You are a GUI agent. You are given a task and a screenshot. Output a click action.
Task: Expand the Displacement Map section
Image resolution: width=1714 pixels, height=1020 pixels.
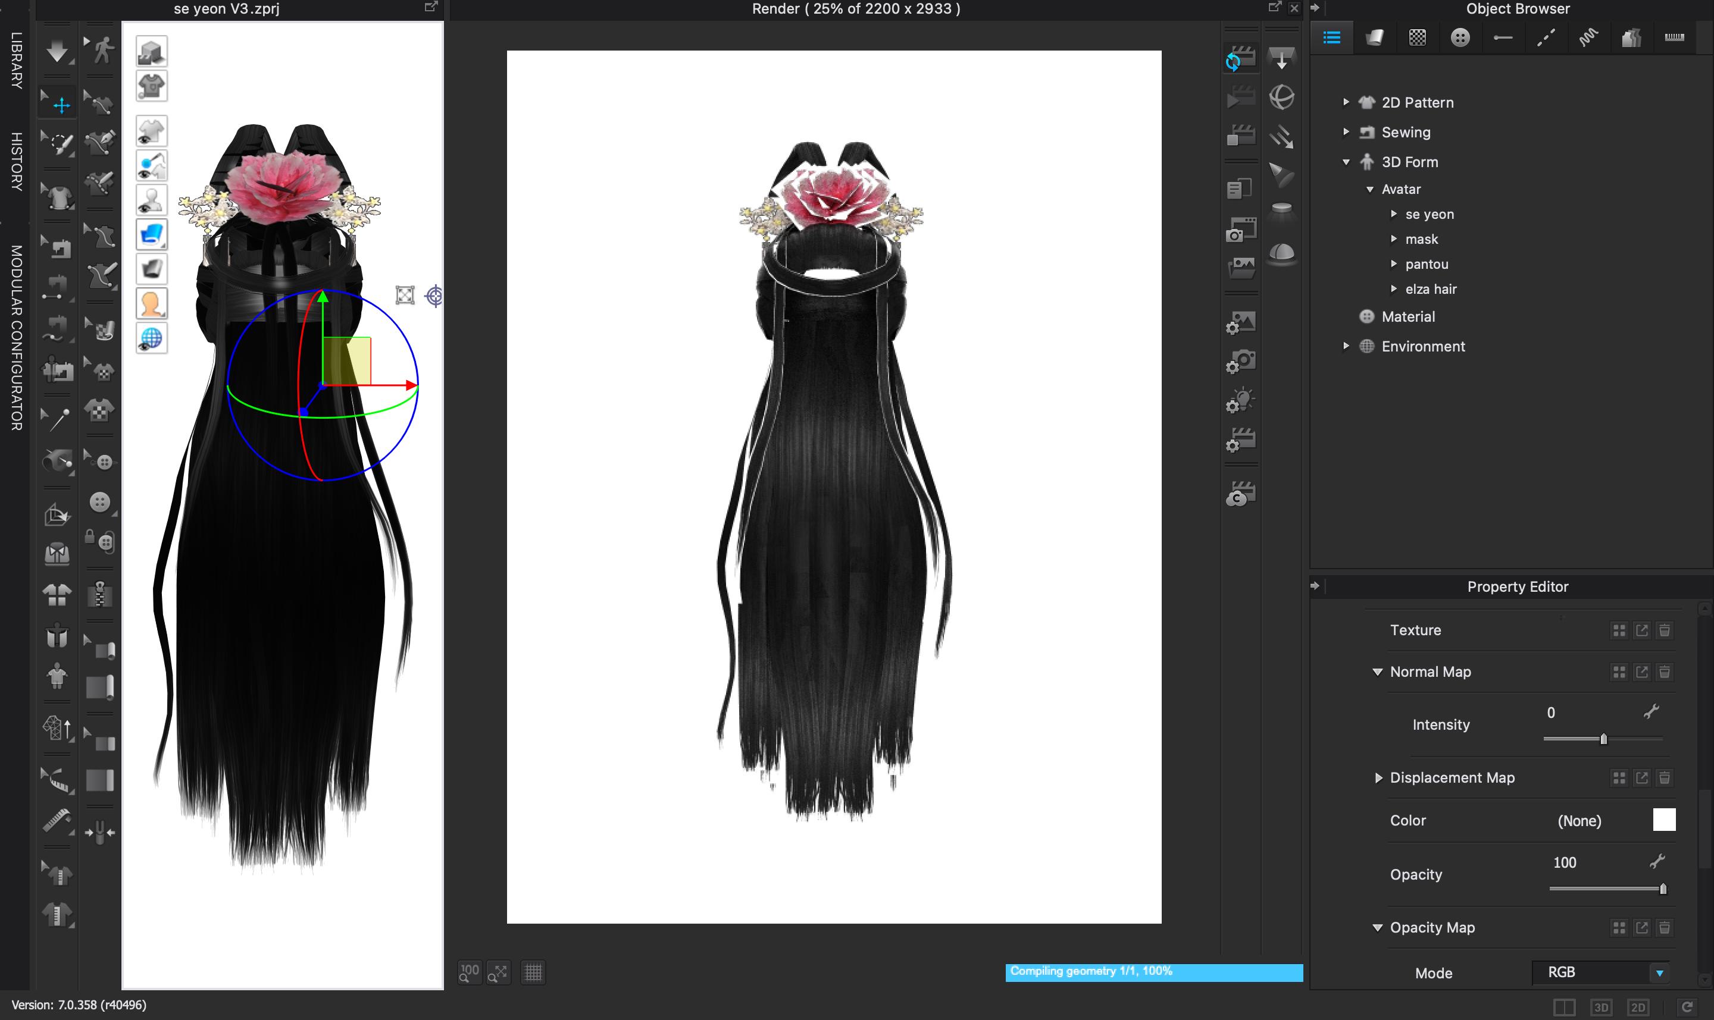tap(1378, 777)
